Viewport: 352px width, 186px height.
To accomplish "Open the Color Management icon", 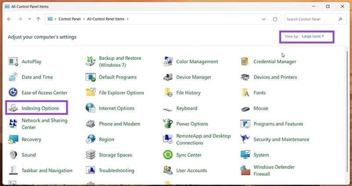I will click(x=168, y=62).
